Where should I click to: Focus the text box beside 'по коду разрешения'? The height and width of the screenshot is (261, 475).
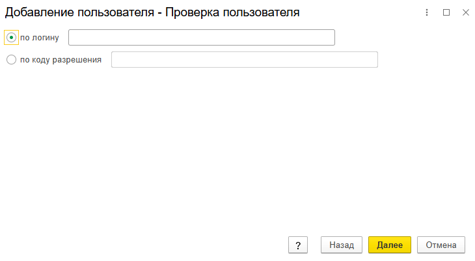pos(244,60)
